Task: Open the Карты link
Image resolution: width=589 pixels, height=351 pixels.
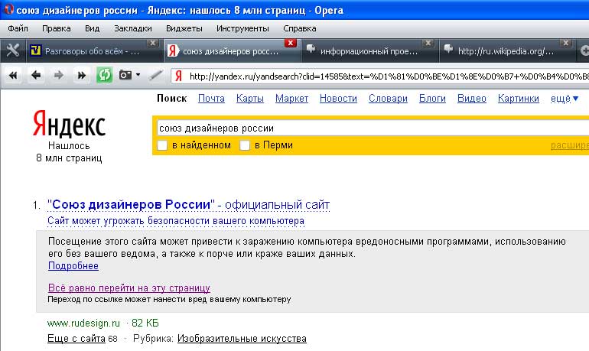Action: point(250,99)
